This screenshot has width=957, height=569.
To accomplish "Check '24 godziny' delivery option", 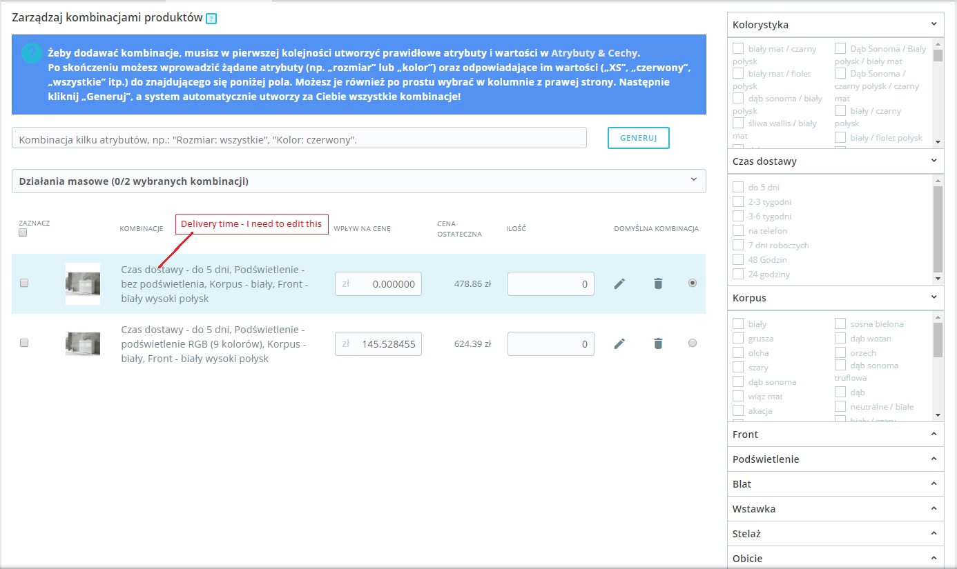I will point(738,274).
